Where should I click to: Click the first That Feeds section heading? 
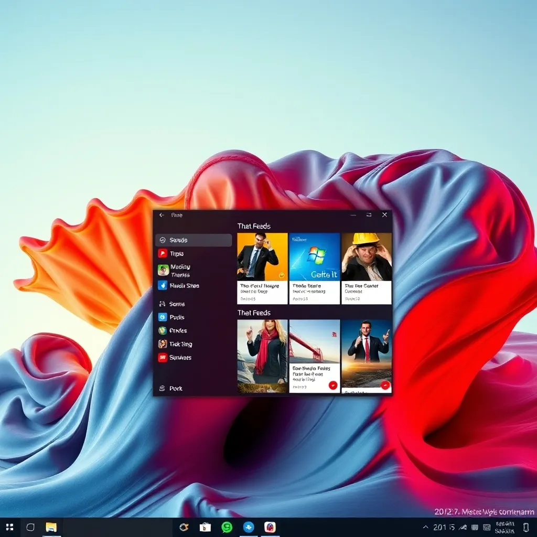click(x=254, y=226)
